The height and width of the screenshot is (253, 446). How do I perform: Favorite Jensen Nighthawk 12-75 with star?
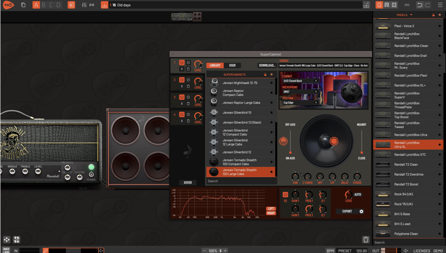(272, 83)
